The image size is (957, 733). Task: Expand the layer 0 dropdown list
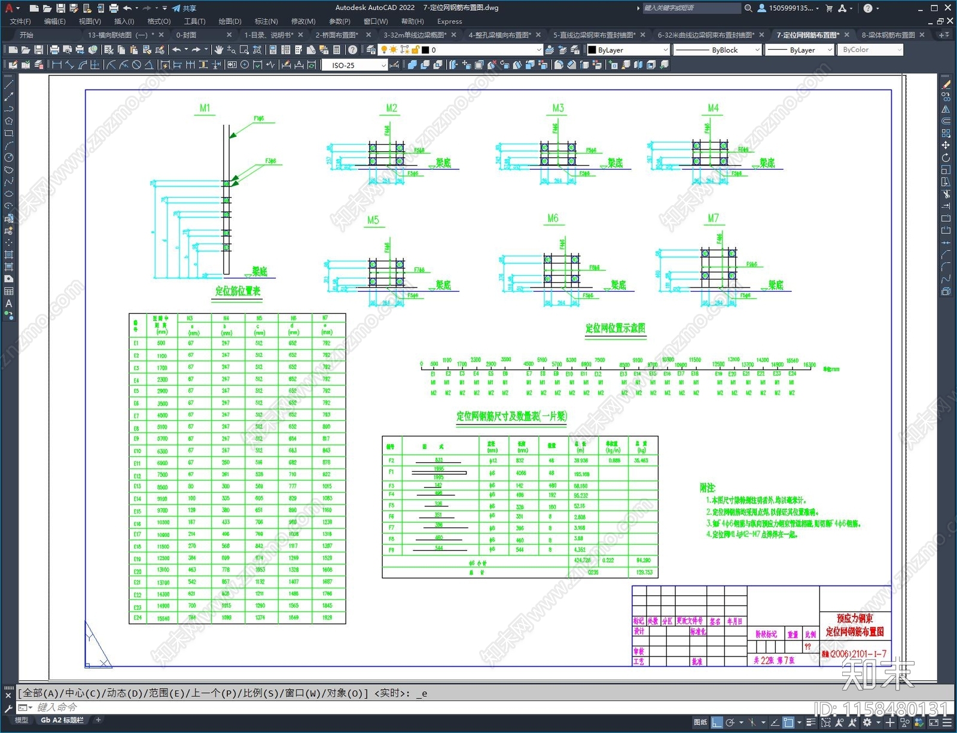point(539,50)
